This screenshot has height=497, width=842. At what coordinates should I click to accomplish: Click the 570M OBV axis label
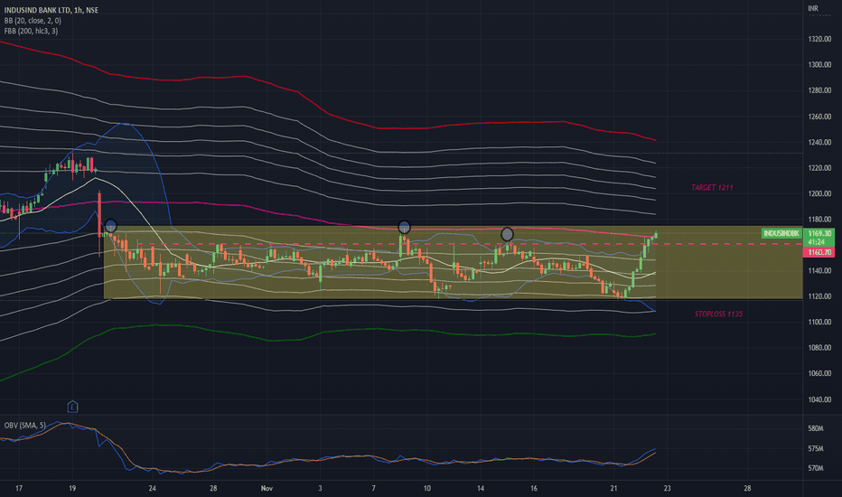816,468
